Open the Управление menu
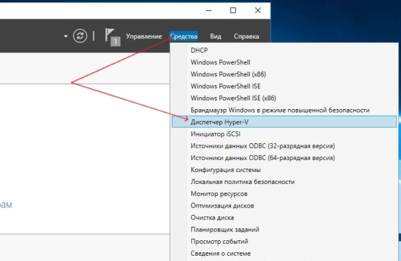401x261 pixels. [144, 36]
